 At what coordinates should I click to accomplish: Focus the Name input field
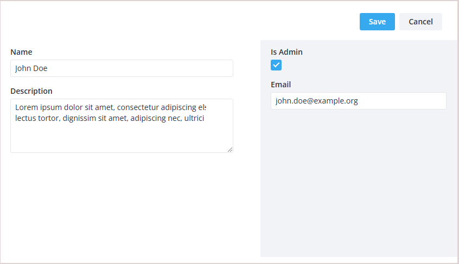[122, 68]
